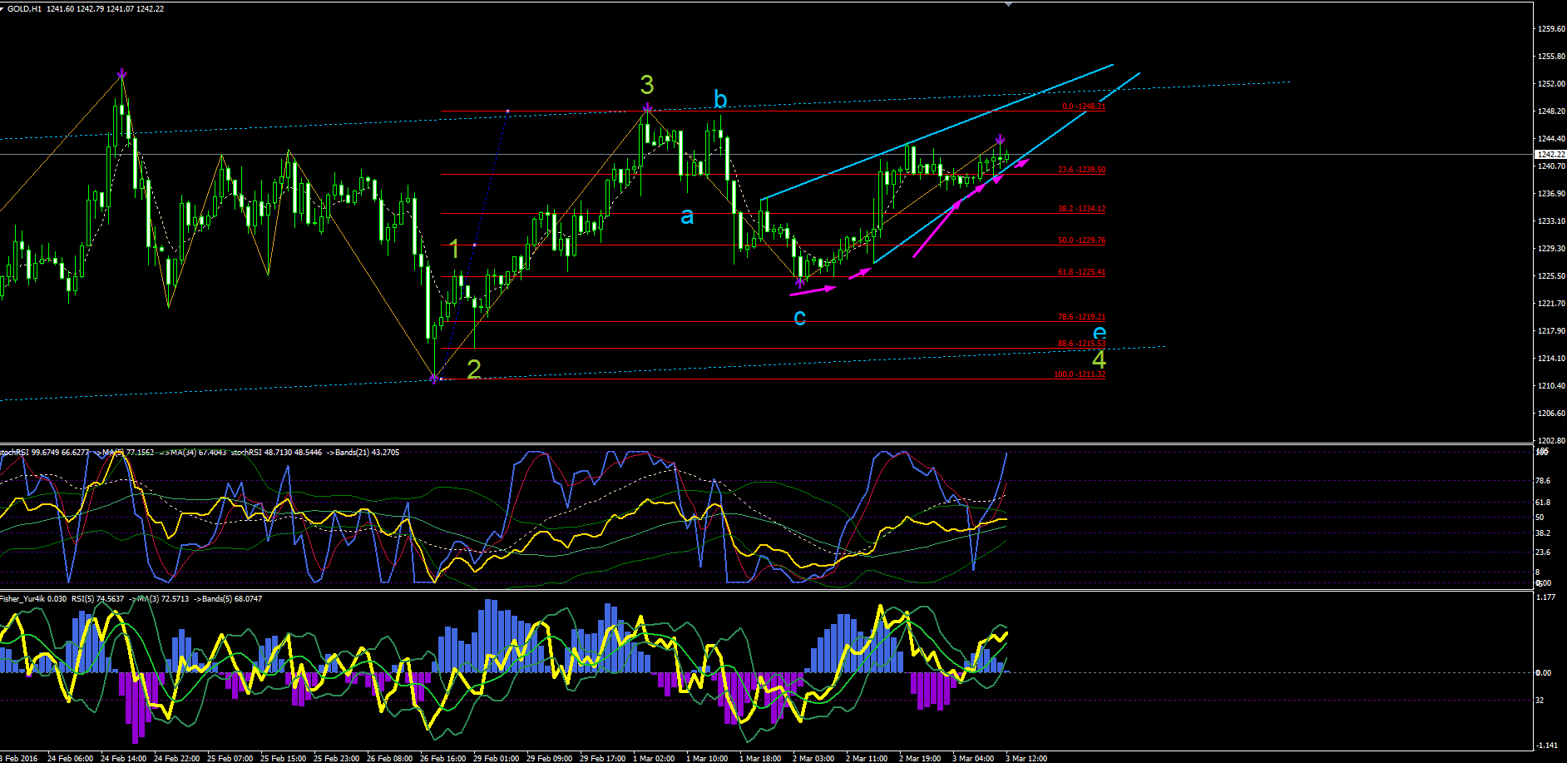The image size is (1567, 763).
Task: Click the Fibonacci 50.0 -1229.76 level label
Action: (x=1081, y=240)
